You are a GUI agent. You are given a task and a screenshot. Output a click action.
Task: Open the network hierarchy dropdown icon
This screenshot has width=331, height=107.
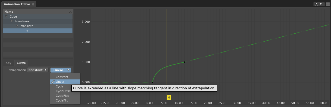pyautogui.click(x=319, y=4)
